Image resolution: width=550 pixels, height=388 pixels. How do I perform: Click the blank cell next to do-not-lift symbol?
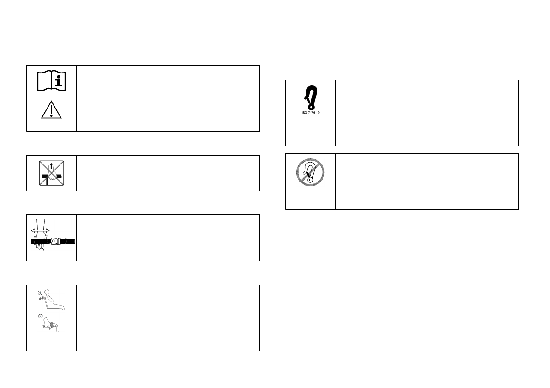click(x=167, y=173)
